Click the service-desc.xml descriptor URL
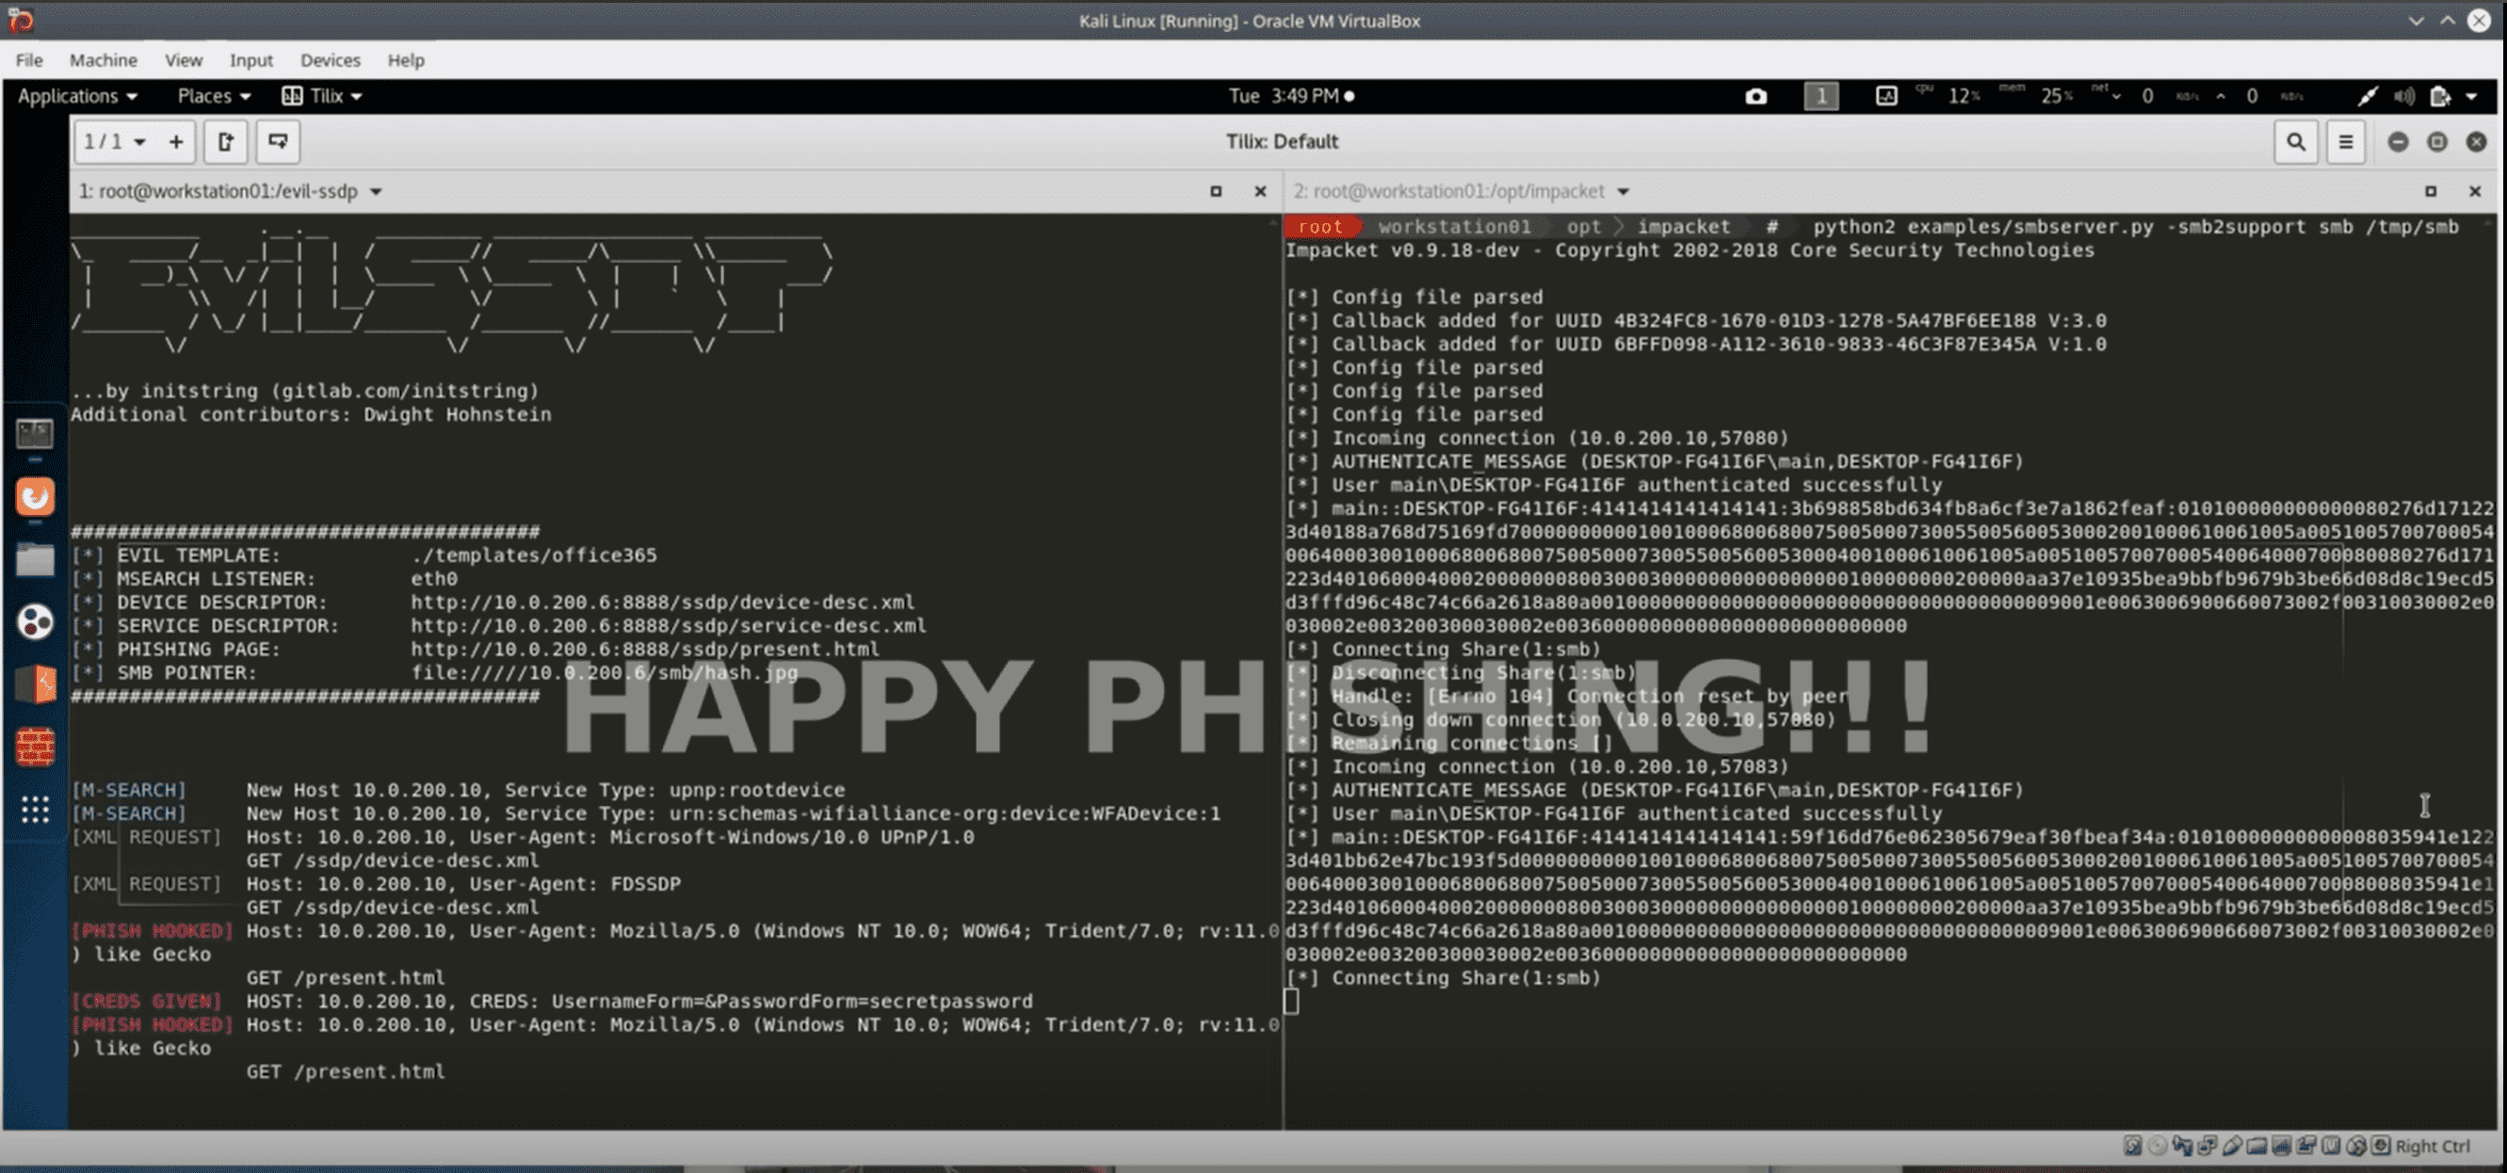 [x=668, y=626]
